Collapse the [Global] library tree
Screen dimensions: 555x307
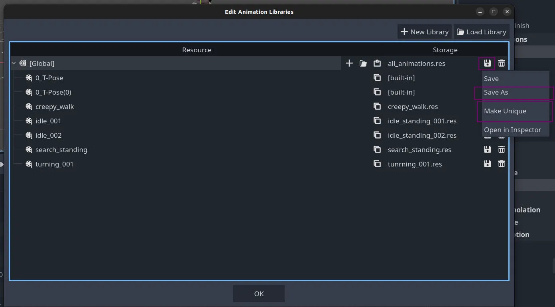[x=14, y=63]
